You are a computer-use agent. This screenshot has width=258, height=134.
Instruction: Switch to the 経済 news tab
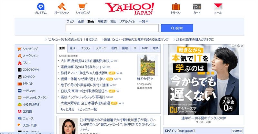coord(73,48)
